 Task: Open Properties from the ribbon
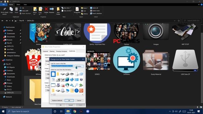77,10
